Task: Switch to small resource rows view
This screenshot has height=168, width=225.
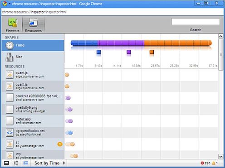Action: pyautogui.click(x=25, y=163)
